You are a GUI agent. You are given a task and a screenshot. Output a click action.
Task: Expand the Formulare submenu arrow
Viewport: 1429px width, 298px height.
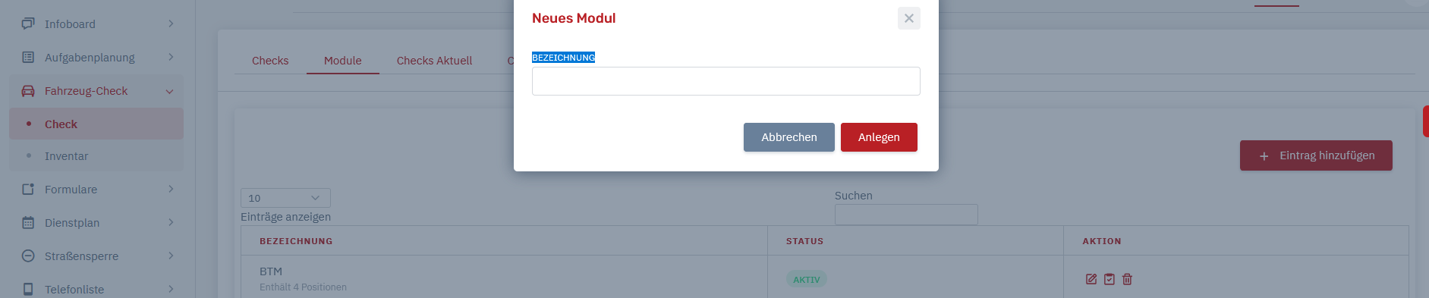tap(171, 189)
